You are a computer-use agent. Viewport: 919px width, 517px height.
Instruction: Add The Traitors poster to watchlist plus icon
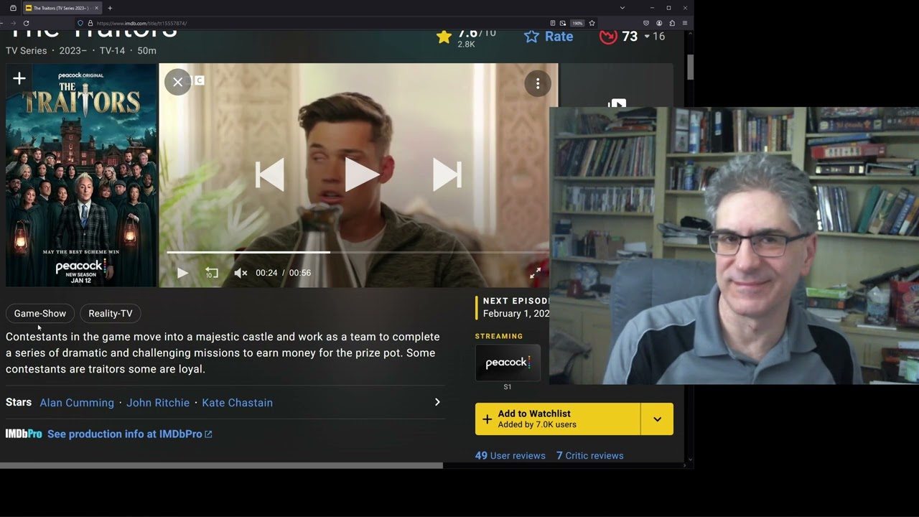click(x=19, y=78)
